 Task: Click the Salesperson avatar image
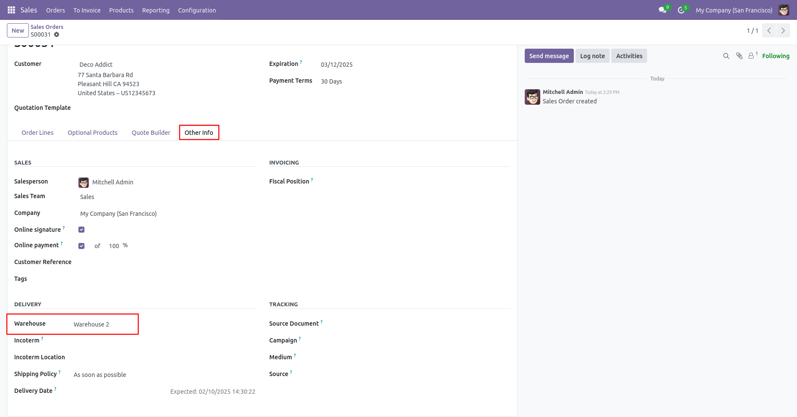point(84,182)
